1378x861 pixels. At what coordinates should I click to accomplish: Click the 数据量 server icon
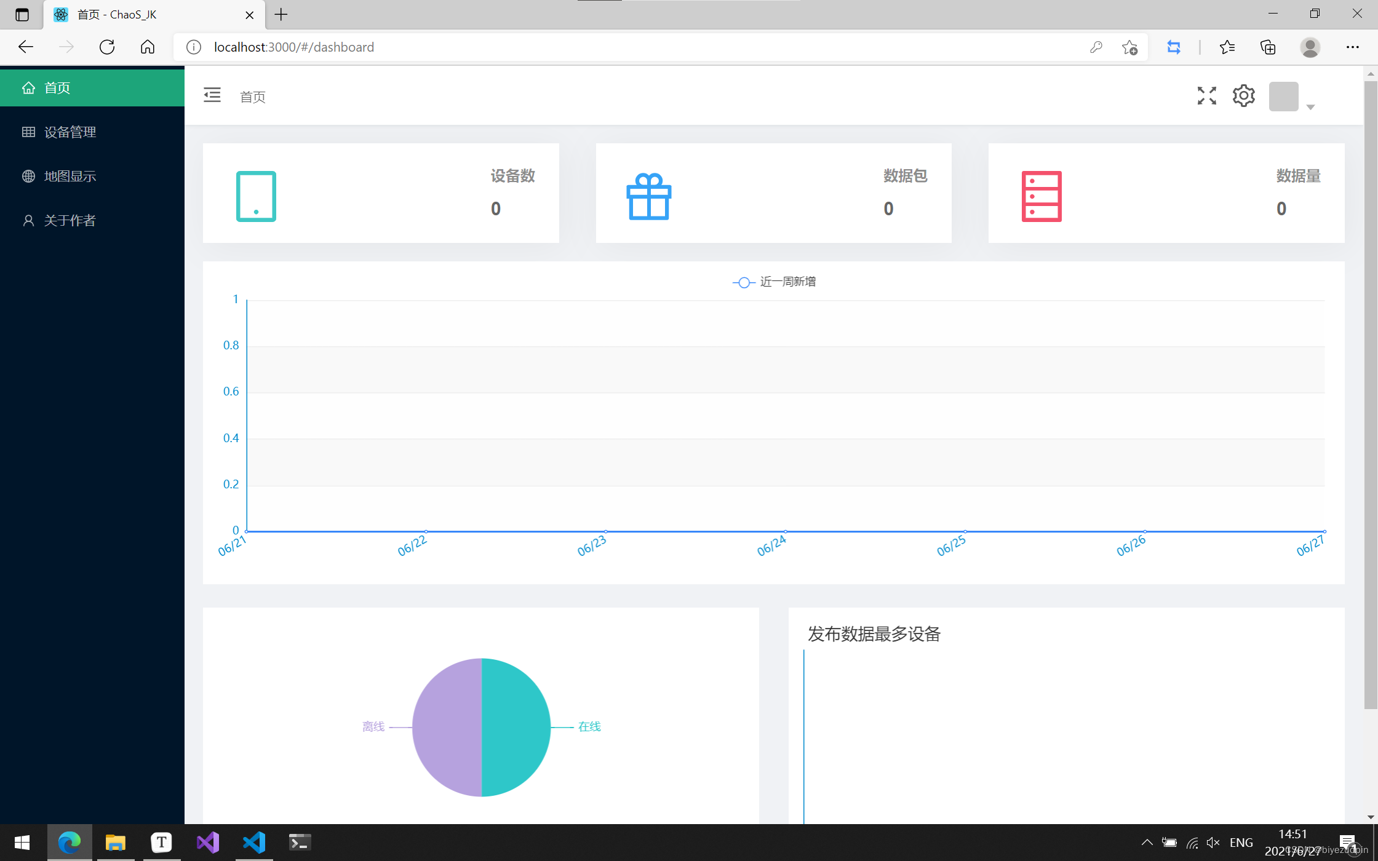pos(1040,196)
